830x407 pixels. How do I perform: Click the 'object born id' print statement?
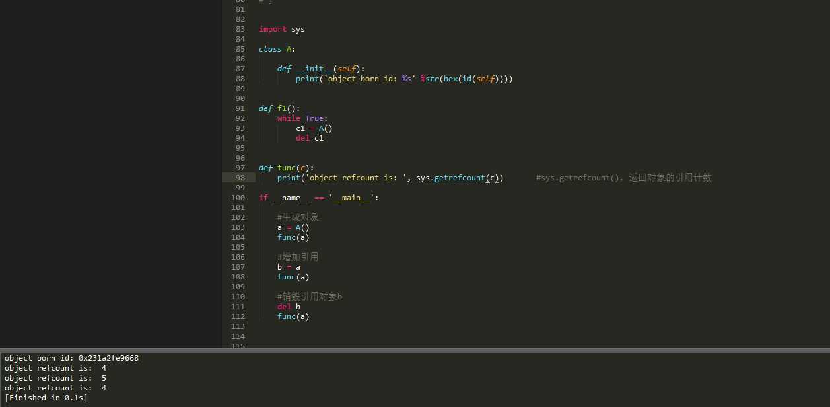[x=404, y=79]
